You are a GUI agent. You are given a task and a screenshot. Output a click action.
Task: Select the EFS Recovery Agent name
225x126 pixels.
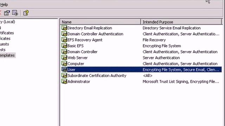[x=85, y=40]
